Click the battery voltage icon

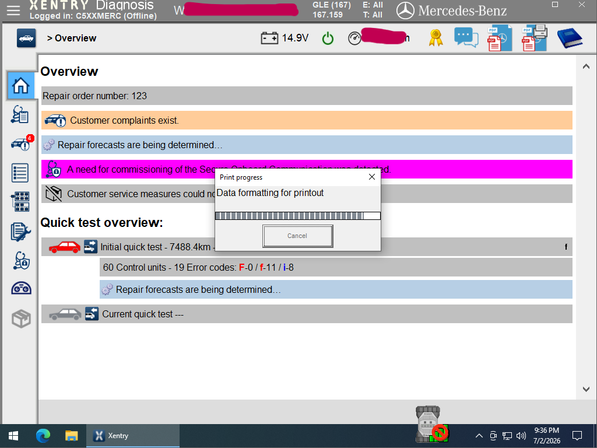(x=269, y=38)
